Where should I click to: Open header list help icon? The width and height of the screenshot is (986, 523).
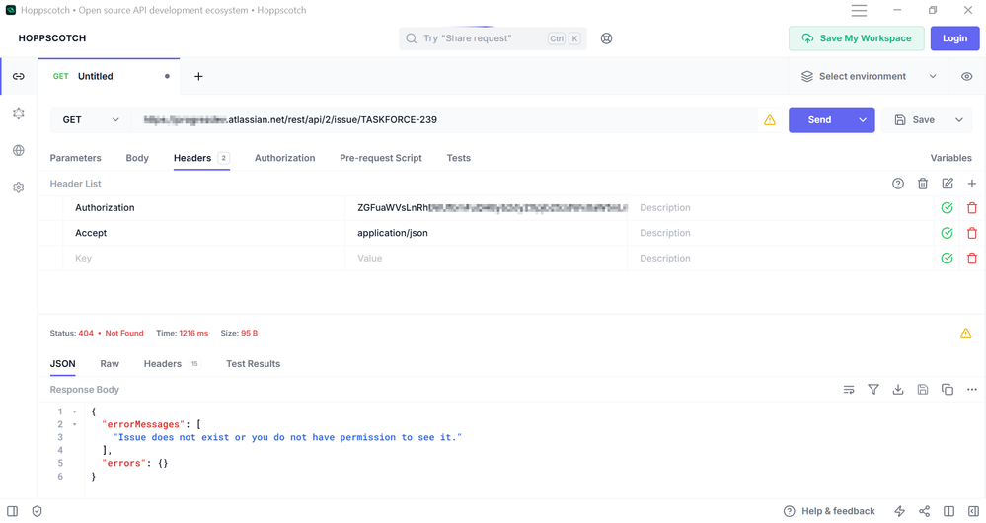898,184
